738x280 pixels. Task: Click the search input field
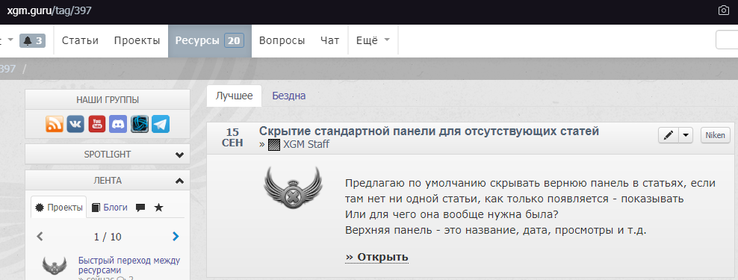pos(727,40)
